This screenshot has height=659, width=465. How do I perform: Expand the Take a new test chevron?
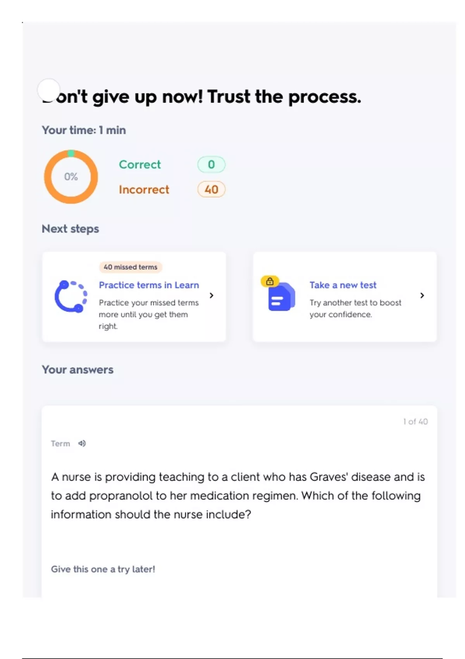coord(422,295)
